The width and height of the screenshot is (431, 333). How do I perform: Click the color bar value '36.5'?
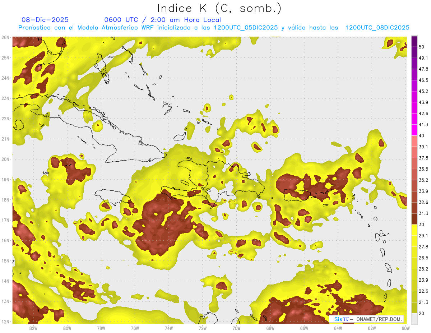(423, 169)
